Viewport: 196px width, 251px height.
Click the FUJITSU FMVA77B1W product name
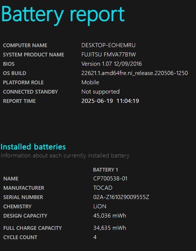pyautogui.click(x=109, y=55)
